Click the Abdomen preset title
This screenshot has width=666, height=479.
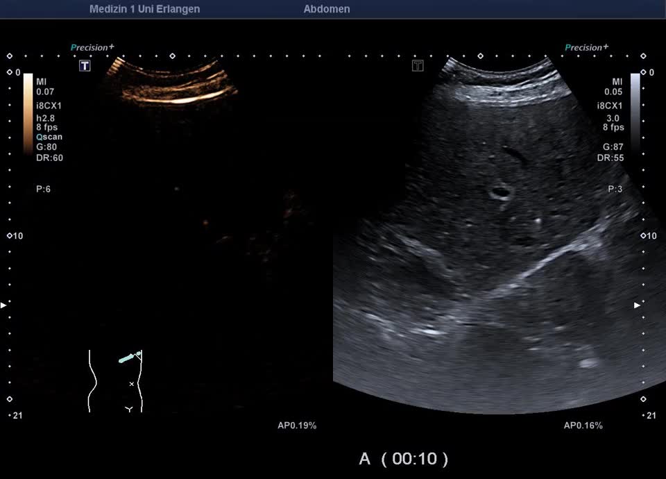tap(327, 9)
